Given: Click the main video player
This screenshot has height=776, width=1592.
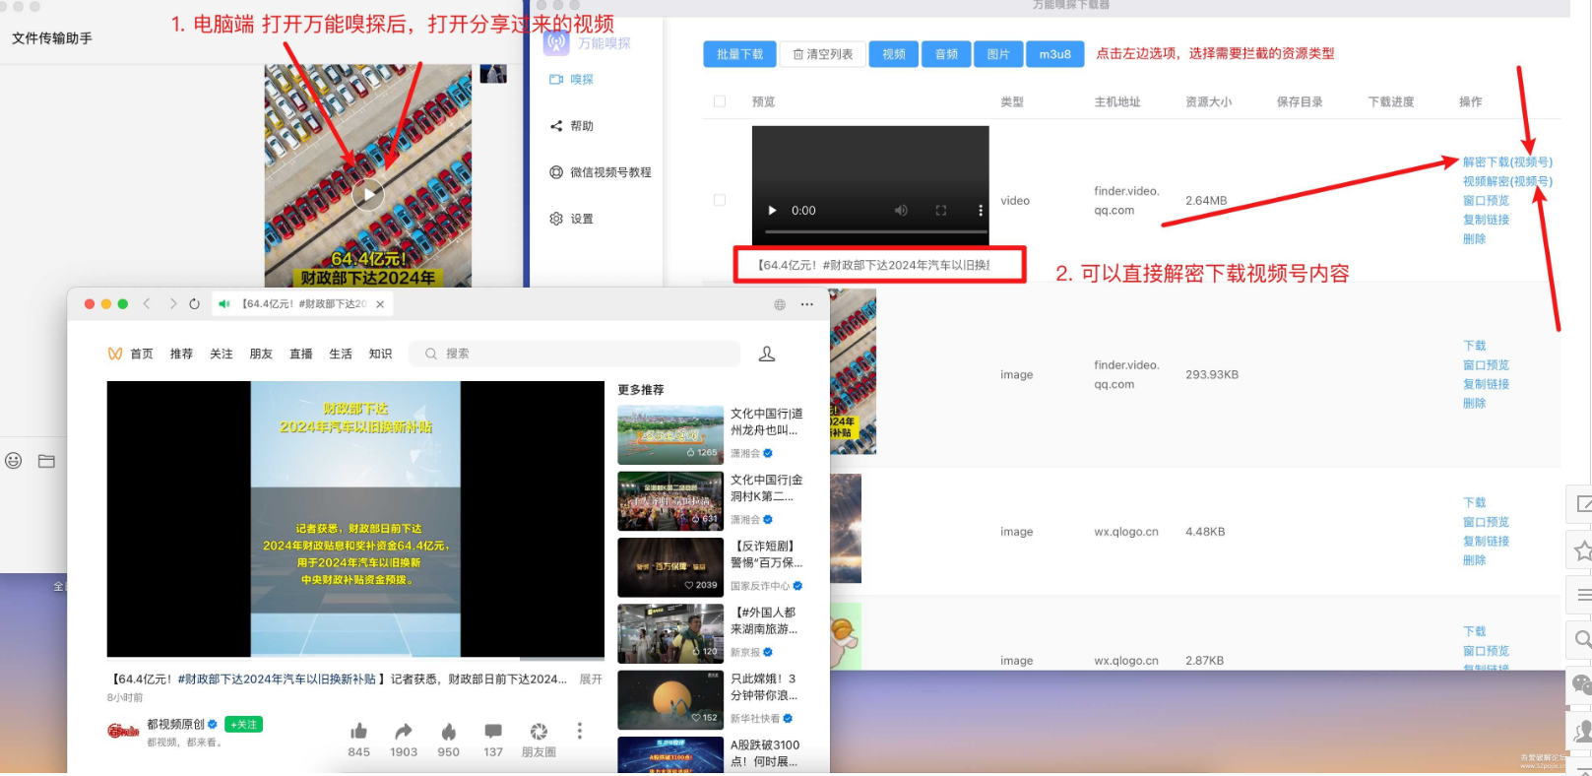Looking at the screenshot, I should [x=355, y=519].
